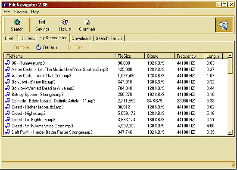Click music note icon beside Higher (acoustic).mp3
The height and width of the screenshot is (170, 237).
pos(8,107)
